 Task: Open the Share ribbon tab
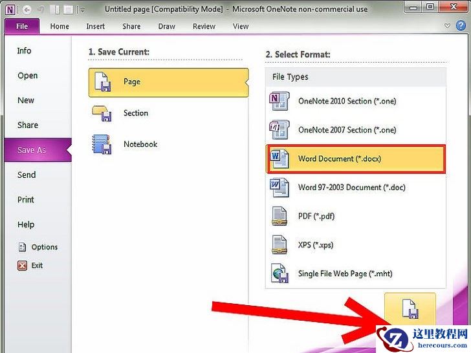[x=131, y=27]
